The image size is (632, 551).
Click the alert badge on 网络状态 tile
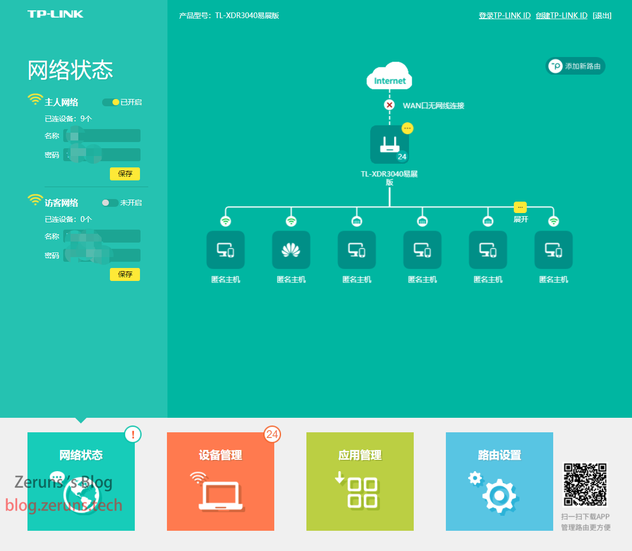coord(133,434)
